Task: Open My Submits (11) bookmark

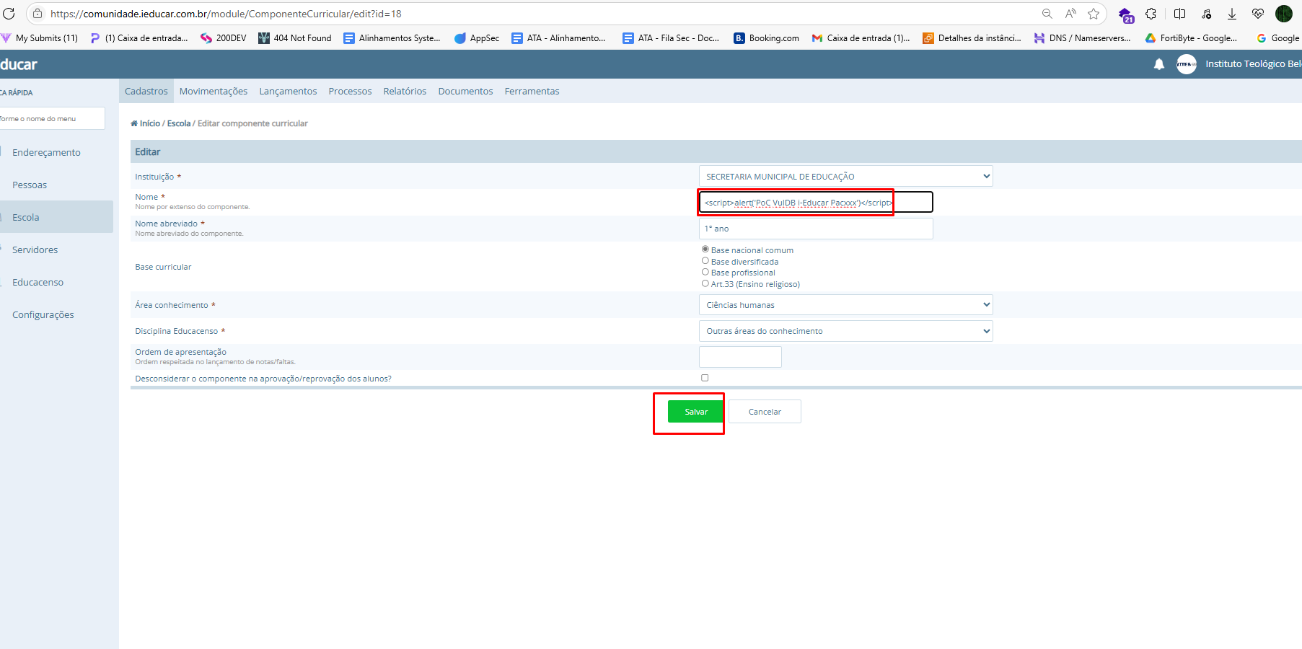Action: pos(40,38)
